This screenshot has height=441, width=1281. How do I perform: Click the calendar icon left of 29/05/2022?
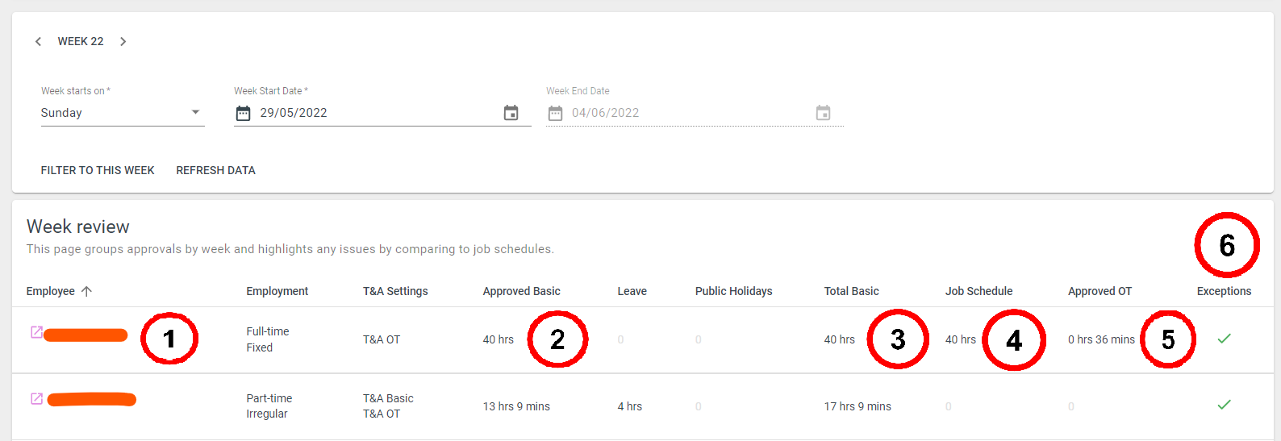click(x=243, y=113)
